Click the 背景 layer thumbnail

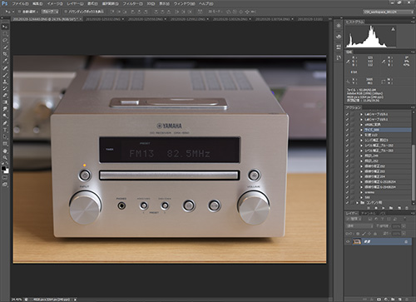[357, 242]
